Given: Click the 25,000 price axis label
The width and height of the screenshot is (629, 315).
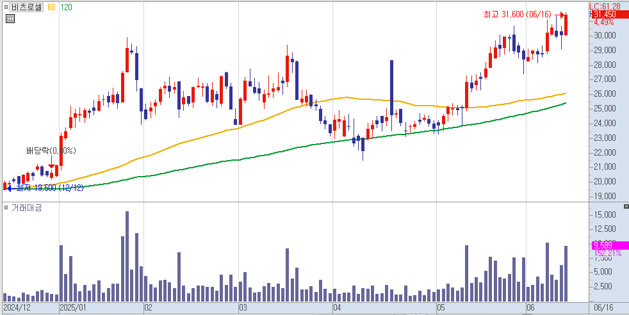Looking at the screenshot, I should 605,109.
